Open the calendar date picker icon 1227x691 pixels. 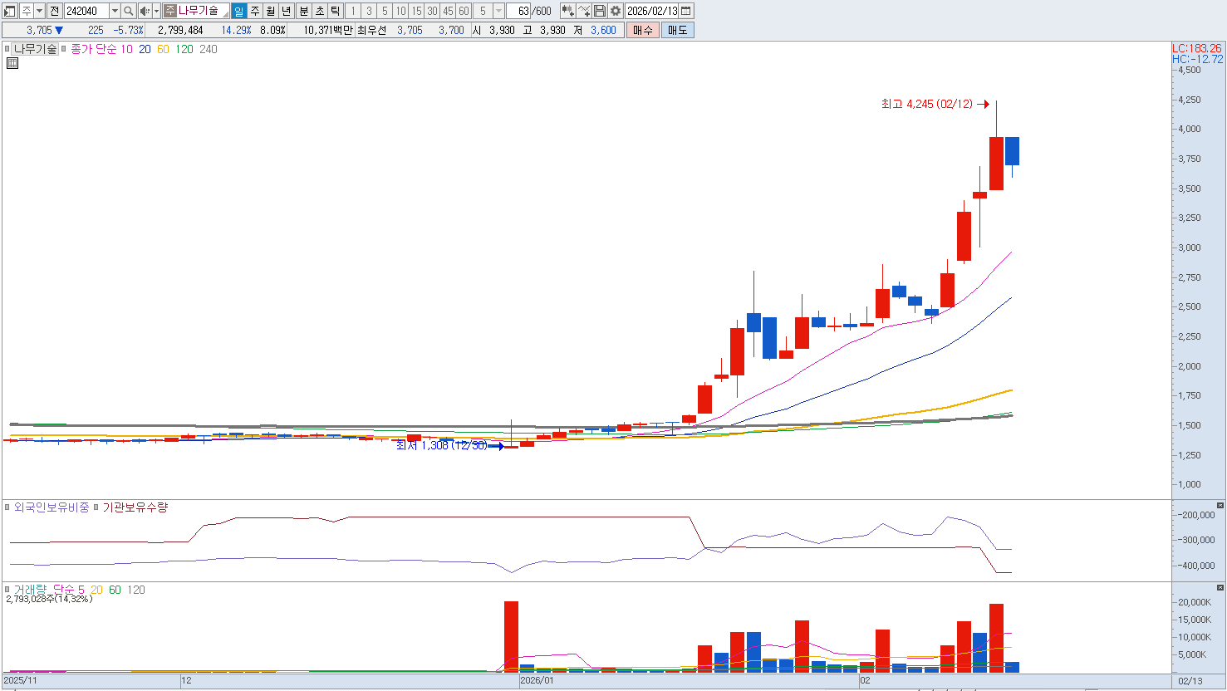(x=686, y=11)
